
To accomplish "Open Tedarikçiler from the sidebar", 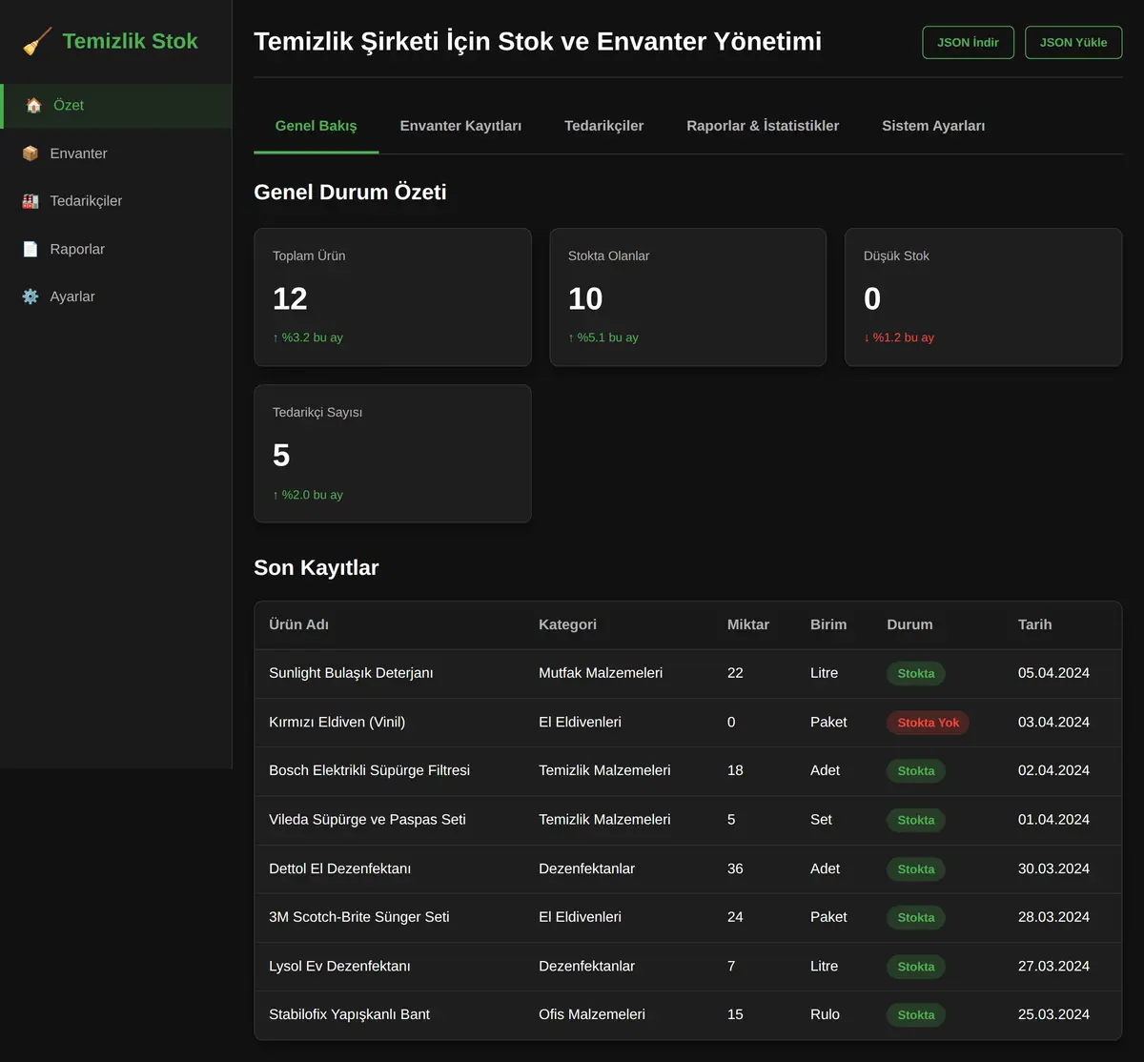I will coord(116,201).
